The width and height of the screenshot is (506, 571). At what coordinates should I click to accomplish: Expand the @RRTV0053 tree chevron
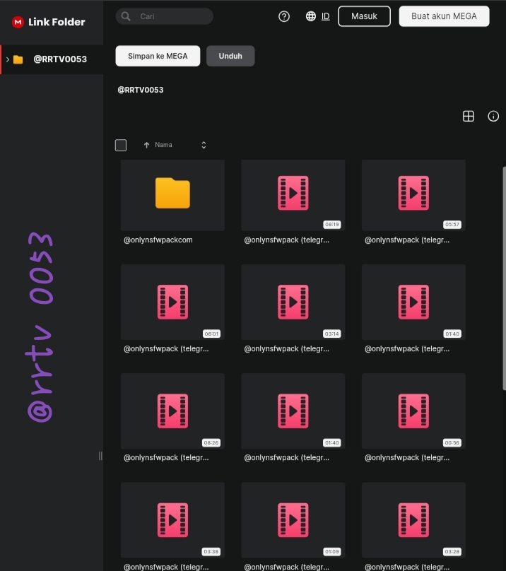(x=7, y=59)
